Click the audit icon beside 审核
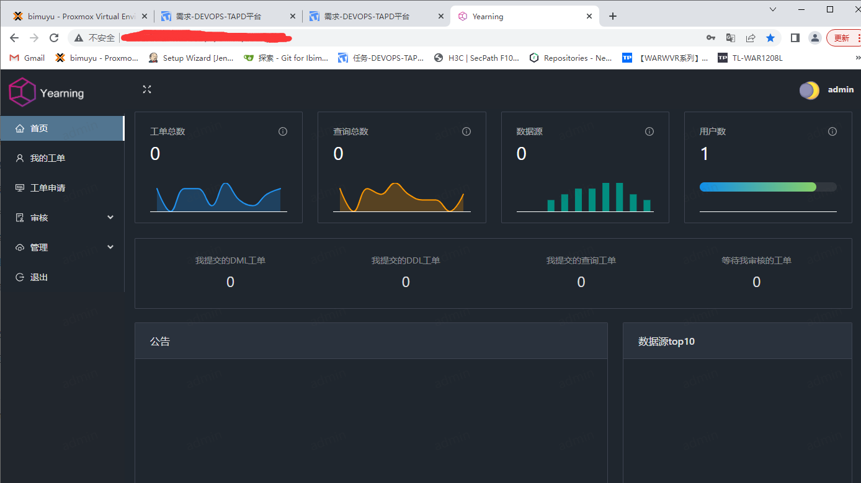The image size is (861, 483). pos(20,218)
